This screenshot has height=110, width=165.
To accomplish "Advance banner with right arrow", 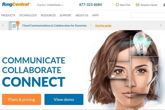I will 161,25.
